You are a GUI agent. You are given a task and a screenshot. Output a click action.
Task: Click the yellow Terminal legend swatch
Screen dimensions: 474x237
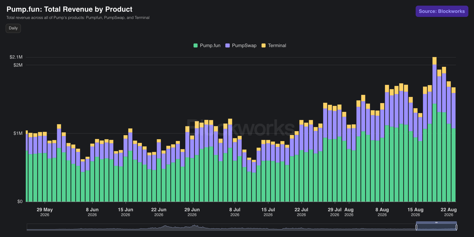pos(264,45)
